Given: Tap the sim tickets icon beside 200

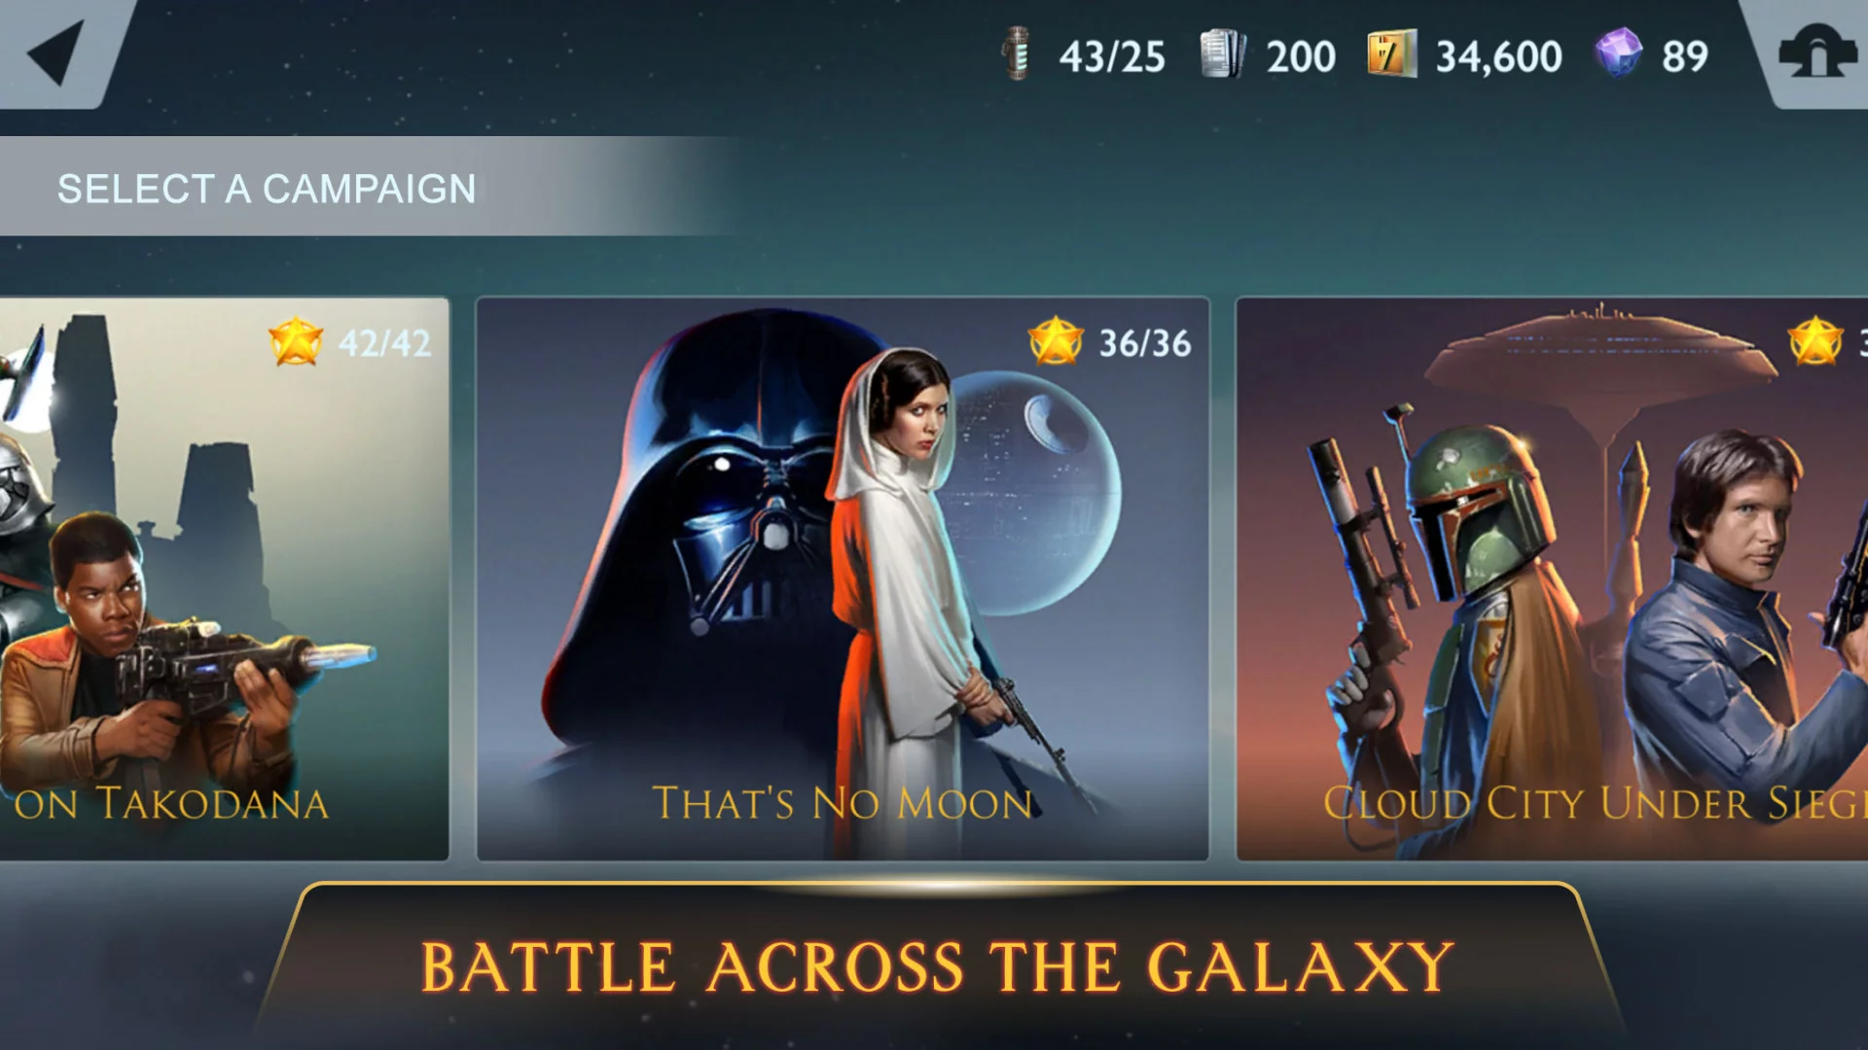Looking at the screenshot, I should coord(1222,53).
